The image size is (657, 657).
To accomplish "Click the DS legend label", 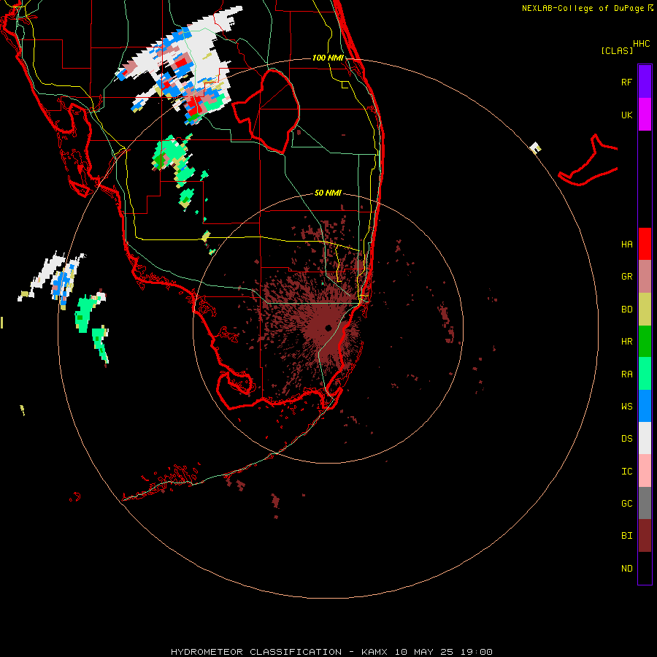I will coord(626,439).
